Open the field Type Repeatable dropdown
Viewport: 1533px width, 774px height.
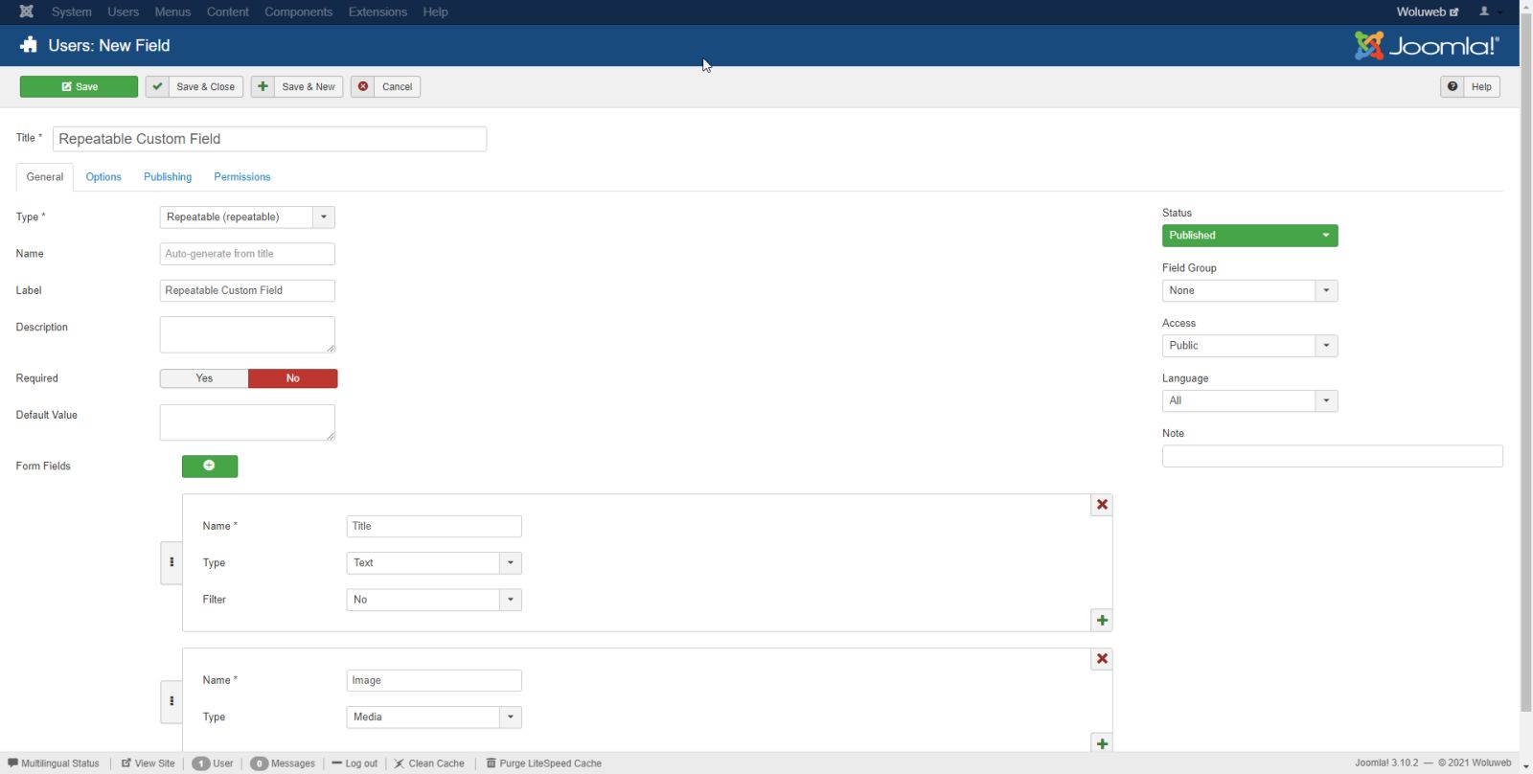pyautogui.click(x=247, y=217)
